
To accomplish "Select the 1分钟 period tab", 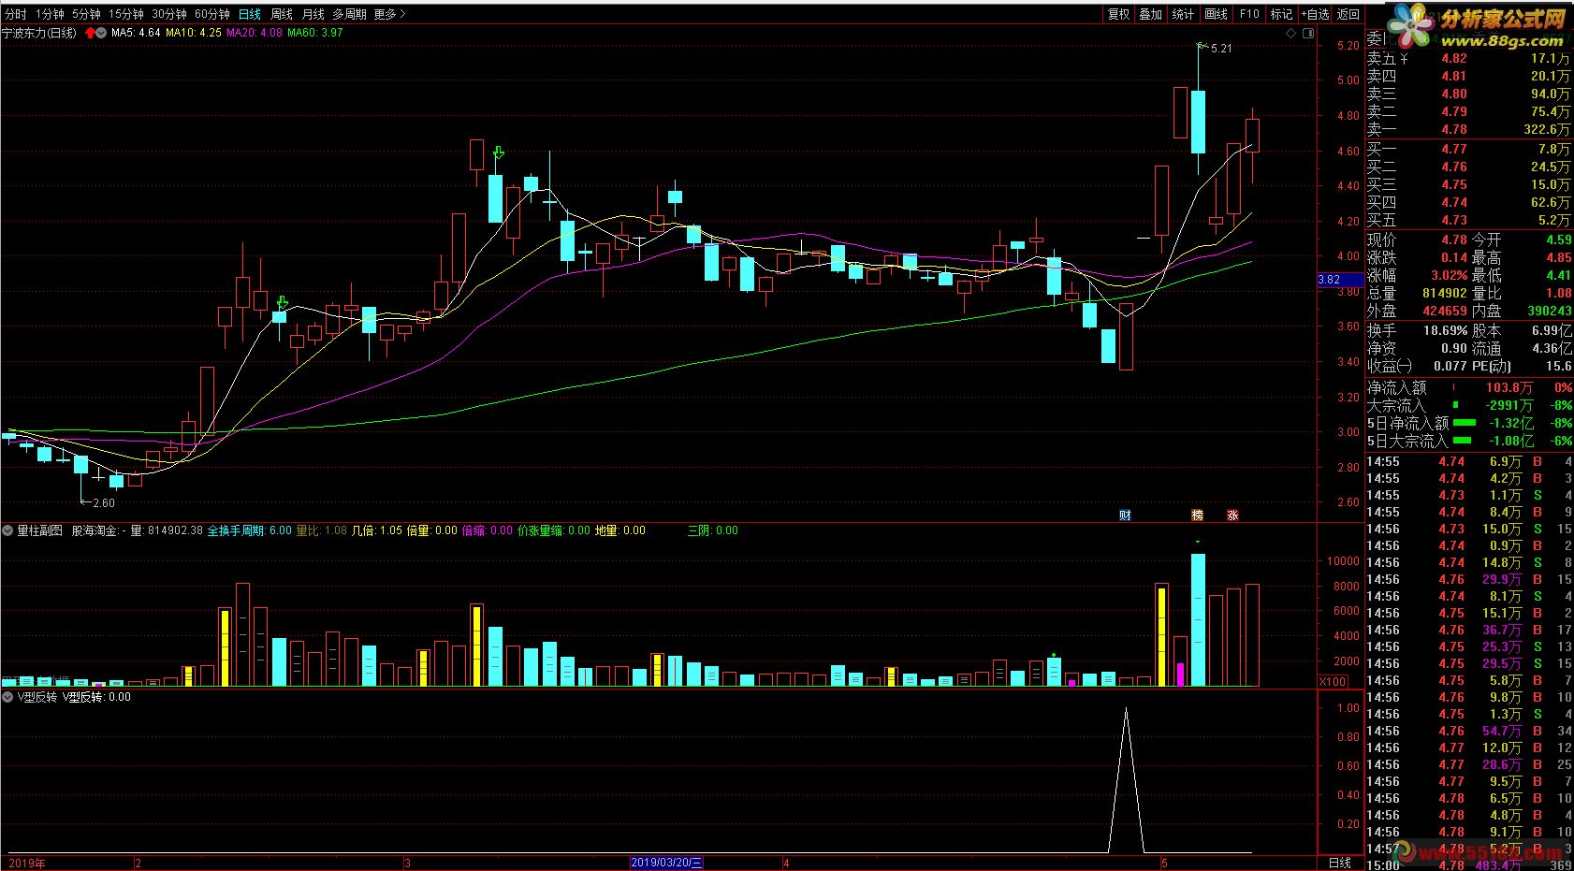I will (x=50, y=14).
